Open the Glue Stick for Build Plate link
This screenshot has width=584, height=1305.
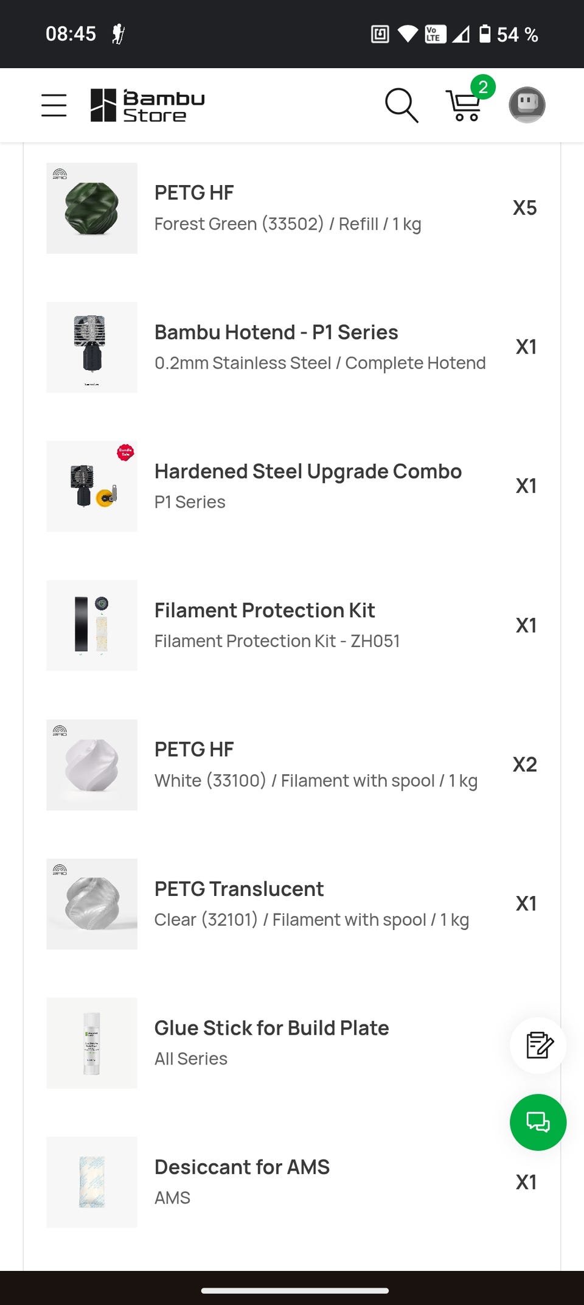[x=271, y=1028]
